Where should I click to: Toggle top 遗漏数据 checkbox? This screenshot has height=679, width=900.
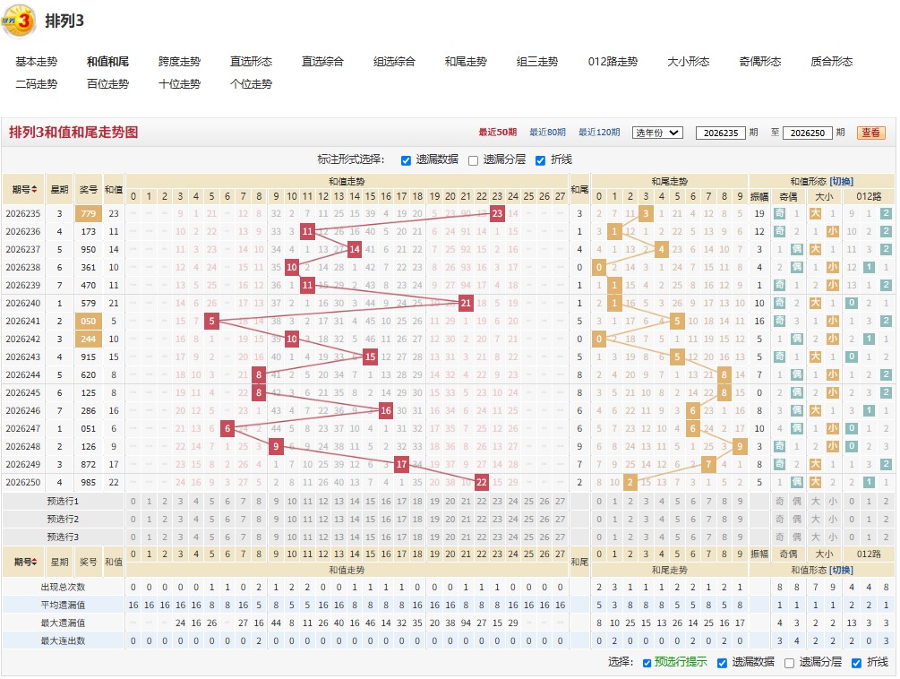coord(406,160)
